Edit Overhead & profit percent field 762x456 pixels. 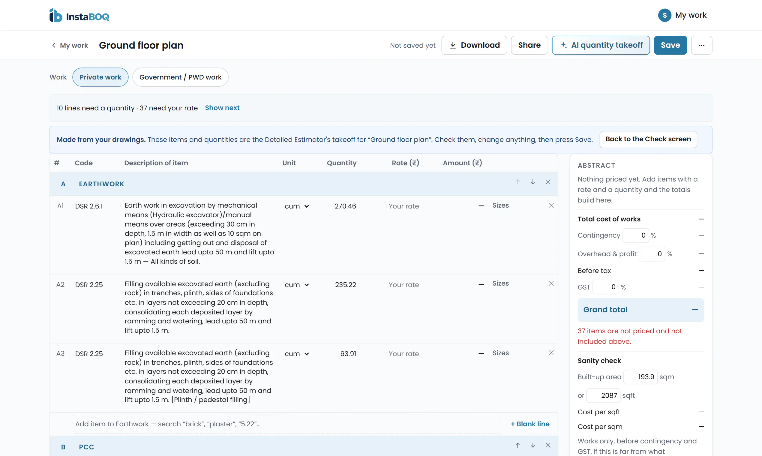point(652,254)
